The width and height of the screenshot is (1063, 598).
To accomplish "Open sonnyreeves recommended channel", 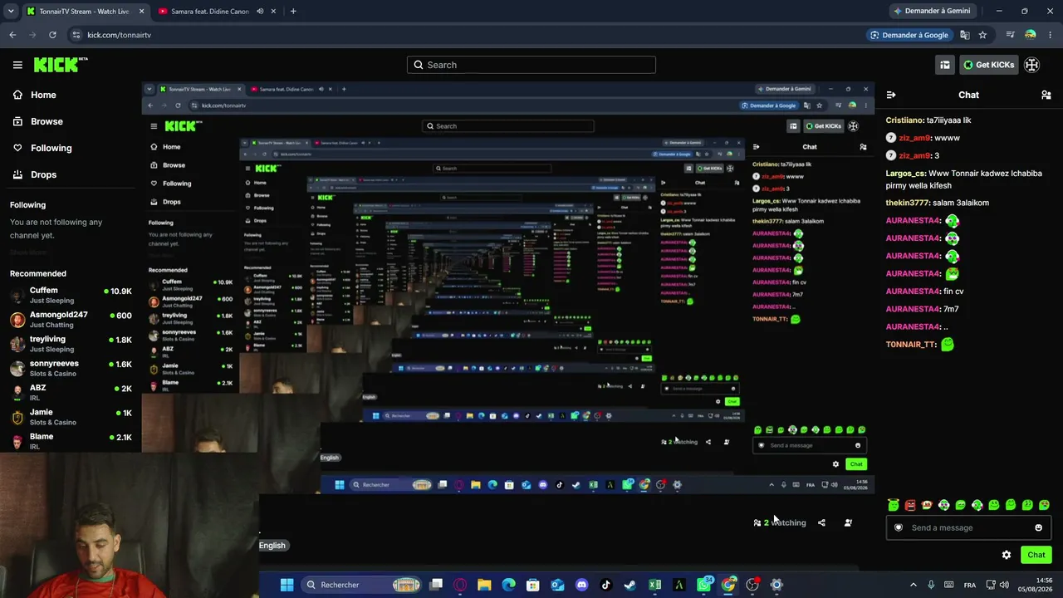I will [x=71, y=368].
